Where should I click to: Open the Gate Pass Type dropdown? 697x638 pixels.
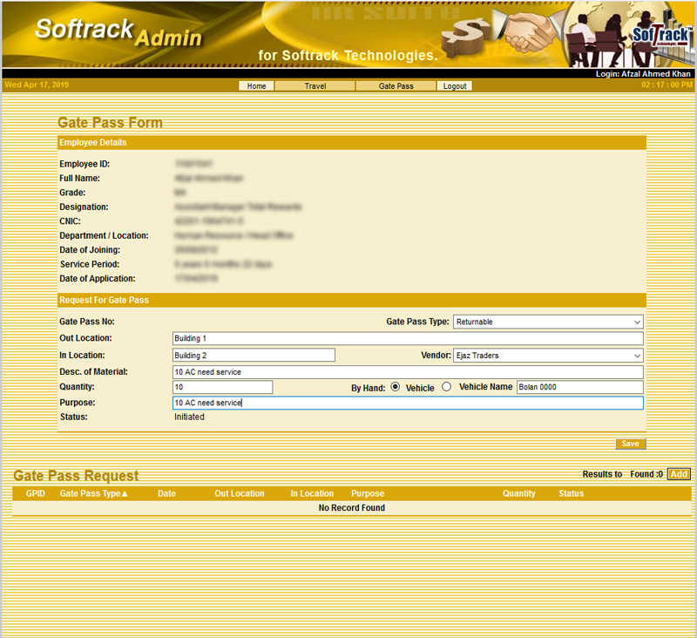pos(548,322)
